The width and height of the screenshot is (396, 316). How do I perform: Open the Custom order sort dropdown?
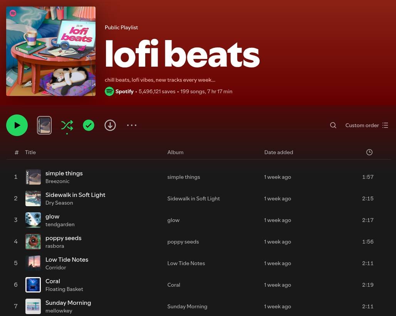point(366,125)
